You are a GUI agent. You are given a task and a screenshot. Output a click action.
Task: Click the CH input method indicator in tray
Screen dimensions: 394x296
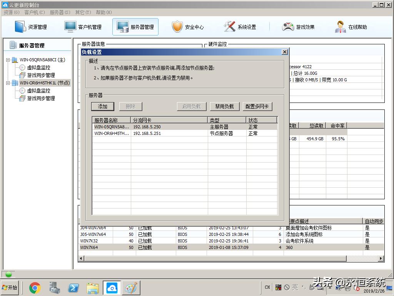tap(267, 287)
